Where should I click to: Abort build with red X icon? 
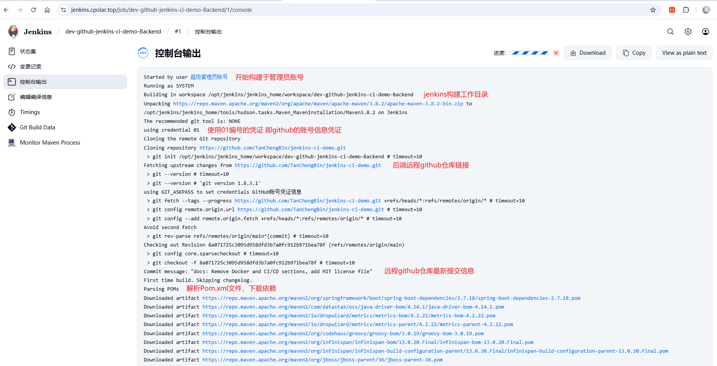click(x=556, y=53)
